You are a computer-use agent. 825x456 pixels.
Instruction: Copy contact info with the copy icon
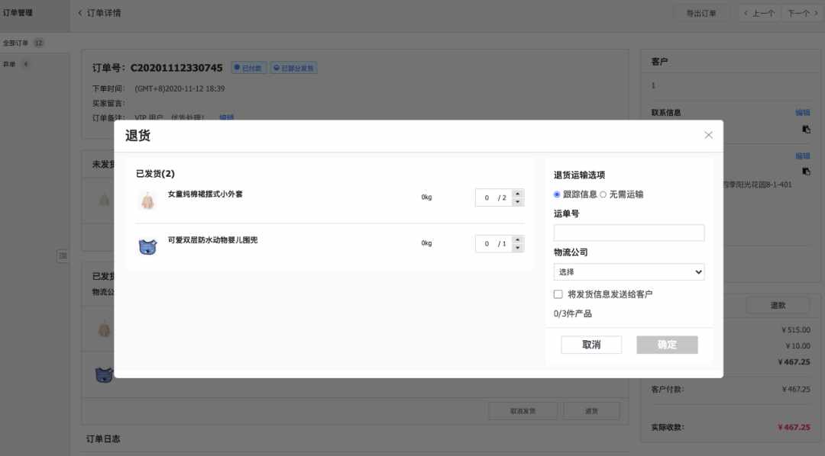pyautogui.click(x=806, y=129)
